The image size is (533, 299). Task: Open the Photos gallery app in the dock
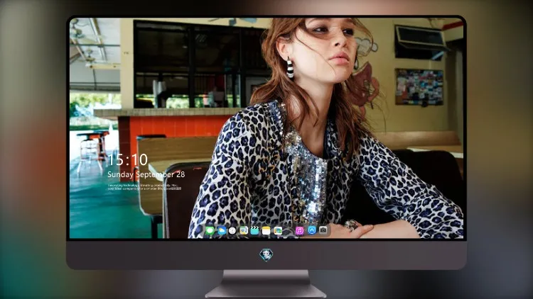click(278, 230)
